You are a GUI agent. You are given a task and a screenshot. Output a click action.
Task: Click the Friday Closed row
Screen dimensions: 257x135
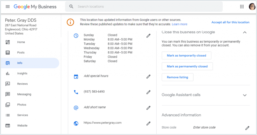100,57
